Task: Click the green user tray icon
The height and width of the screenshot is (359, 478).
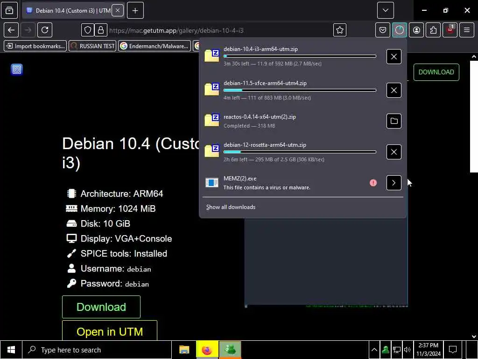Action: 385,350
